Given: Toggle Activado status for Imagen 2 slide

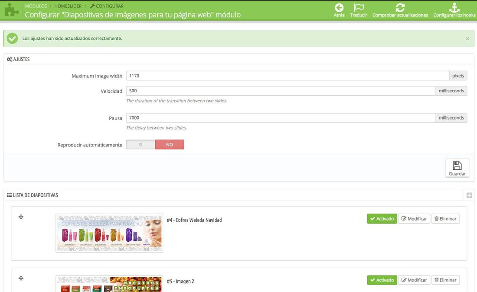Looking at the screenshot, I should (382, 280).
